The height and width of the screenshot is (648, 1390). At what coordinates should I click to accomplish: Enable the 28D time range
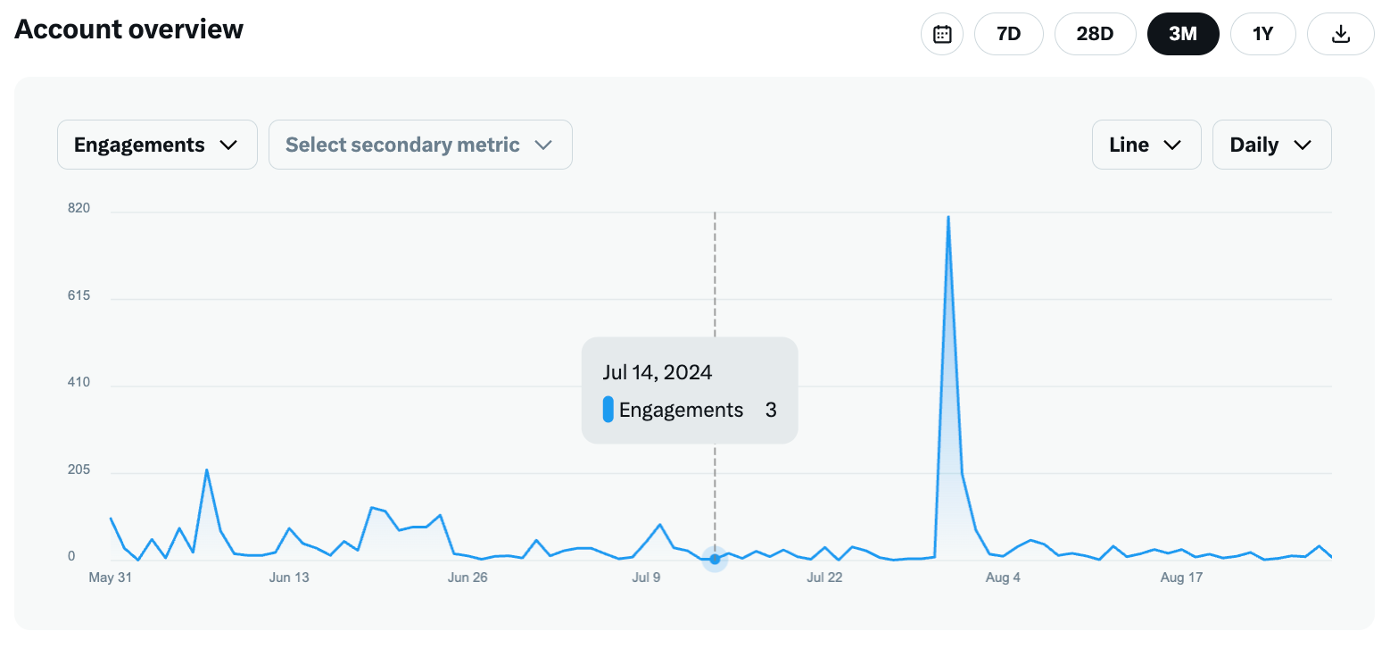1095,33
